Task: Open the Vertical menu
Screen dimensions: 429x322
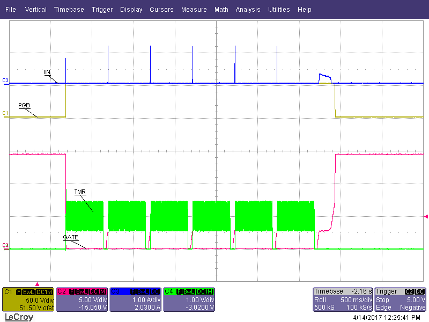Action: click(x=35, y=10)
